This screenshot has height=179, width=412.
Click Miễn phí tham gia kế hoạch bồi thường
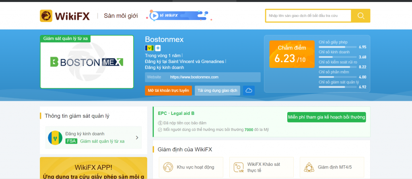click(x=327, y=117)
